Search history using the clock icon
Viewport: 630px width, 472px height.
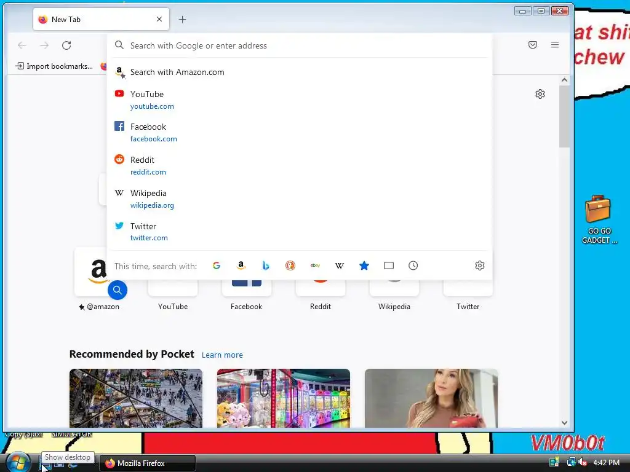[x=413, y=265]
